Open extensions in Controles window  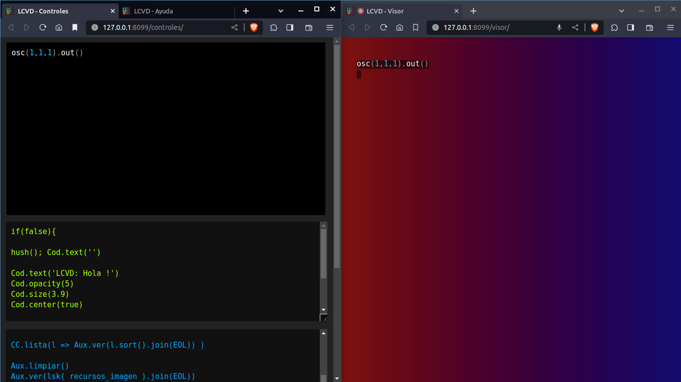[273, 27]
